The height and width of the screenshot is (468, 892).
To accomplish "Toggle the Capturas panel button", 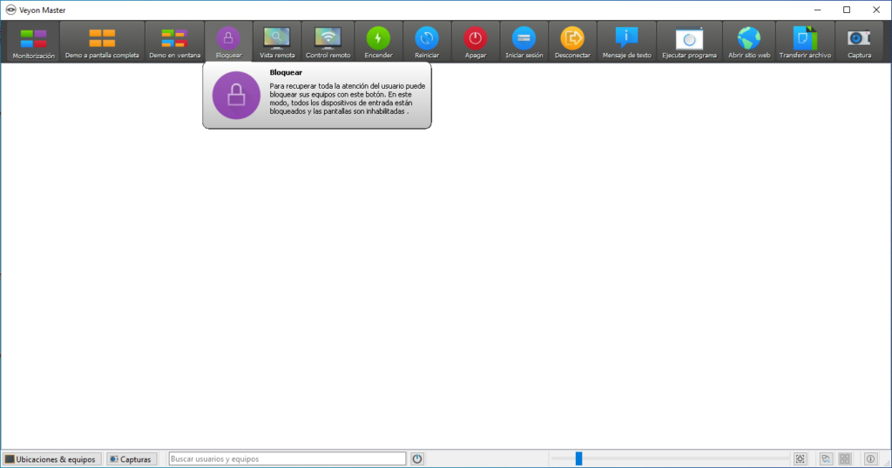I will pos(132,459).
